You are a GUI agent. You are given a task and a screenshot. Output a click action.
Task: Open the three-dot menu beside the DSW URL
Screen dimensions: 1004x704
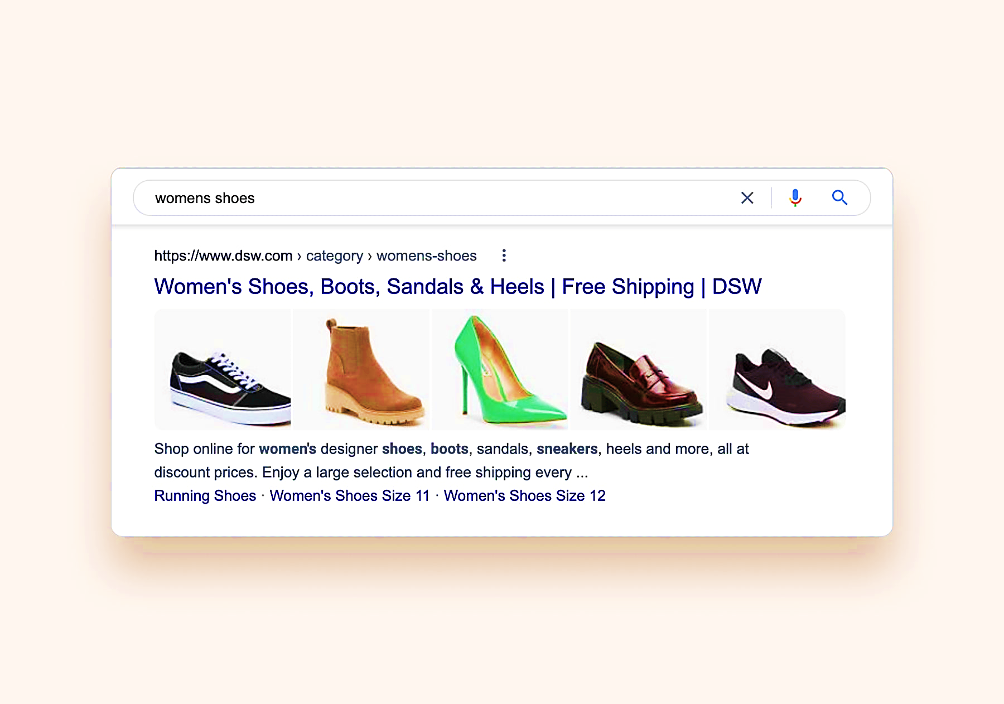tap(504, 255)
